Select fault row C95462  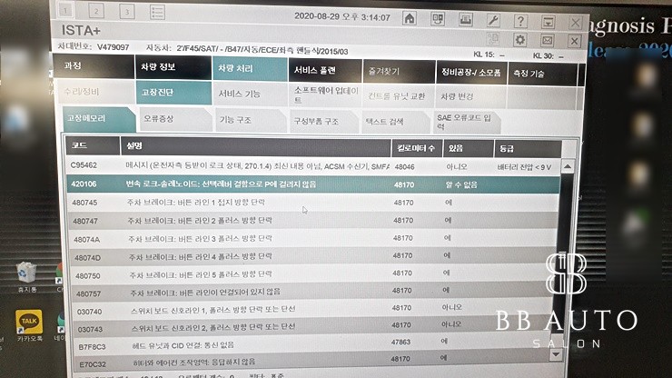tap(313, 166)
